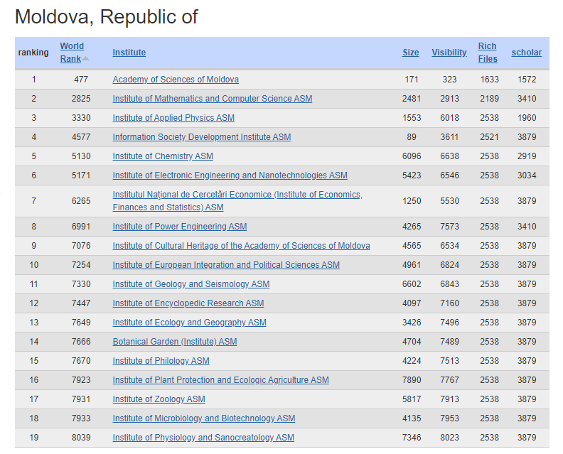Viewport: 563px width, 454px height.
Task: Open Institute of Philology ASM link
Action: coord(161,361)
